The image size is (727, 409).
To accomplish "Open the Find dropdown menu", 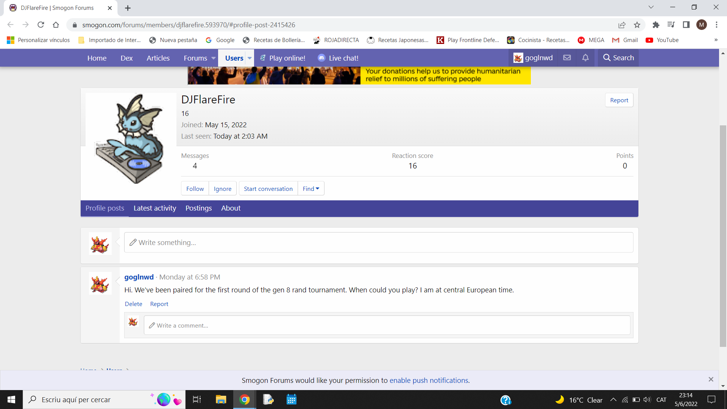I will coord(311,188).
